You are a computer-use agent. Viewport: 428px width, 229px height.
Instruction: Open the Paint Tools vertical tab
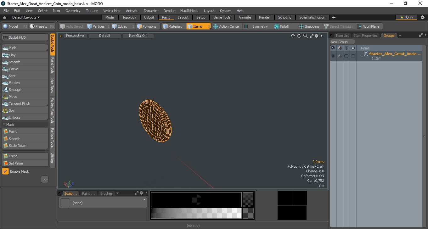(x=53, y=65)
